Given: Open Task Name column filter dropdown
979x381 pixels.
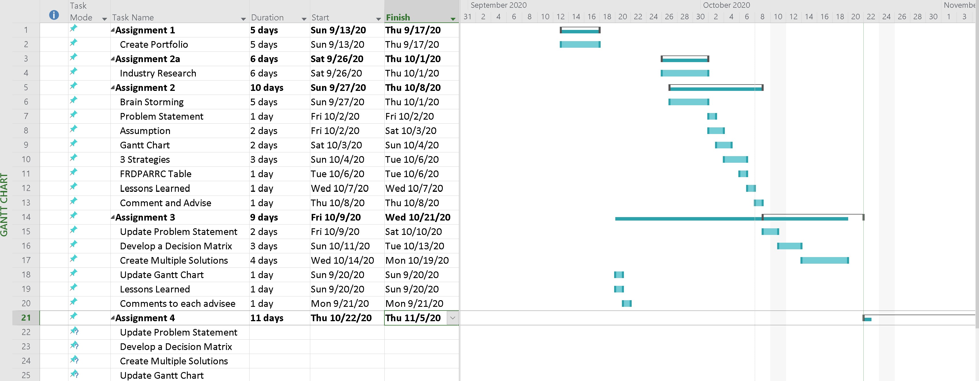Looking at the screenshot, I should (x=243, y=19).
